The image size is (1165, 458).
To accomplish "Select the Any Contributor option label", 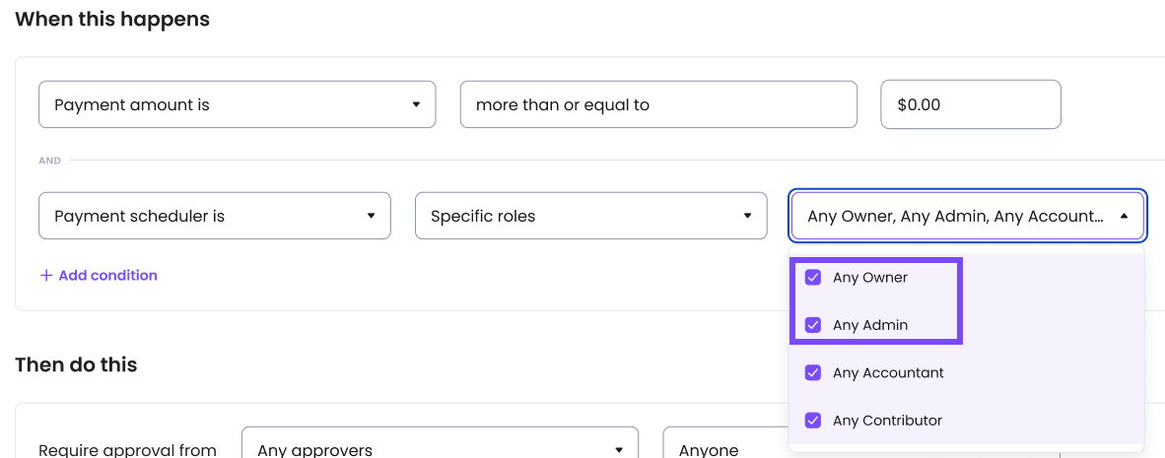I will pyautogui.click(x=887, y=421).
